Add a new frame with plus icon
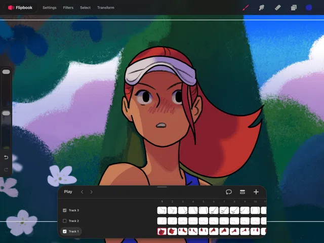This screenshot has width=324, height=243. 256,192
